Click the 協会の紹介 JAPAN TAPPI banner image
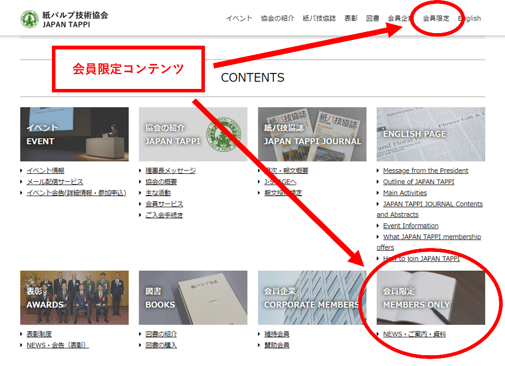505x366 pixels. (193, 134)
